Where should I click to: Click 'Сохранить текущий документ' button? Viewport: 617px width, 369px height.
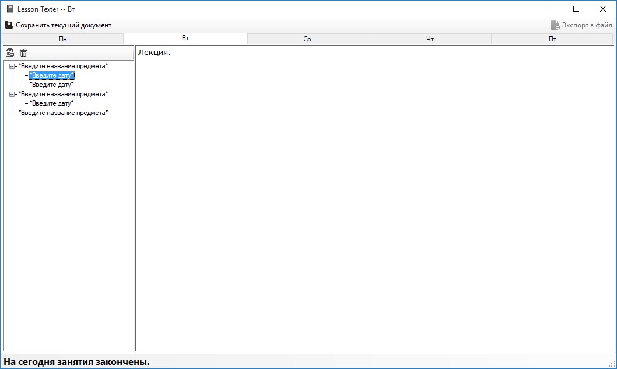(58, 25)
